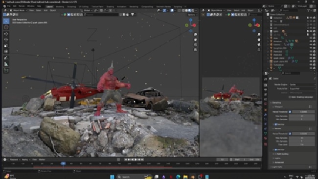The height and width of the screenshot is (180, 318).
Task: Select the 3D Cursor tool
Action: pos(6,27)
